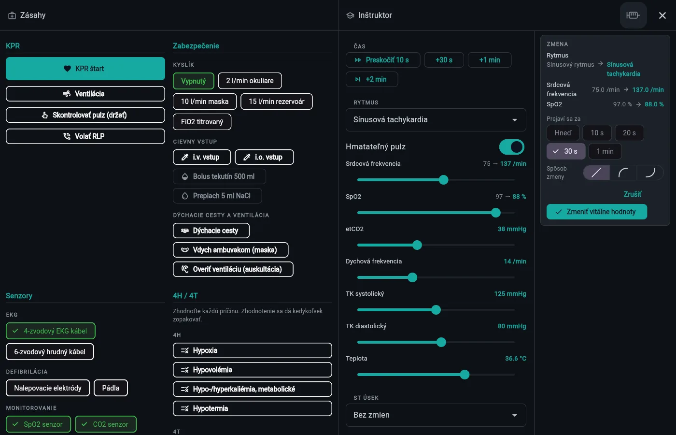The height and width of the screenshot is (435, 676).
Task: Evaluate the Hypoxia cause
Action: pyautogui.click(x=253, y=350)
